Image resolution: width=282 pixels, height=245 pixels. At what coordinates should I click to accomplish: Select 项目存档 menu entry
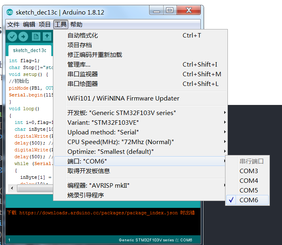pos(140,45)
